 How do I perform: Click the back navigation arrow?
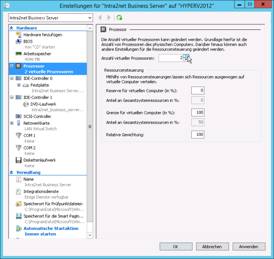pos(100,18)
